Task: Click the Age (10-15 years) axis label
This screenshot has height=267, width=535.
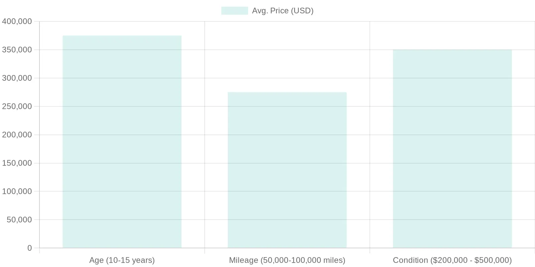Action: point(122,260)
